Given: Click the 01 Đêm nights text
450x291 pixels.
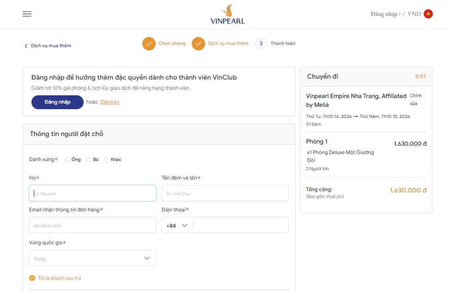Looking at the screenshot, I should point(313,124).
